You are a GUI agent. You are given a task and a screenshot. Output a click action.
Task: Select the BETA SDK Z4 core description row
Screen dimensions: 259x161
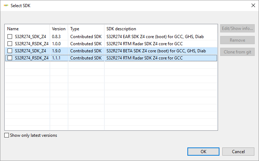[156, 51]
